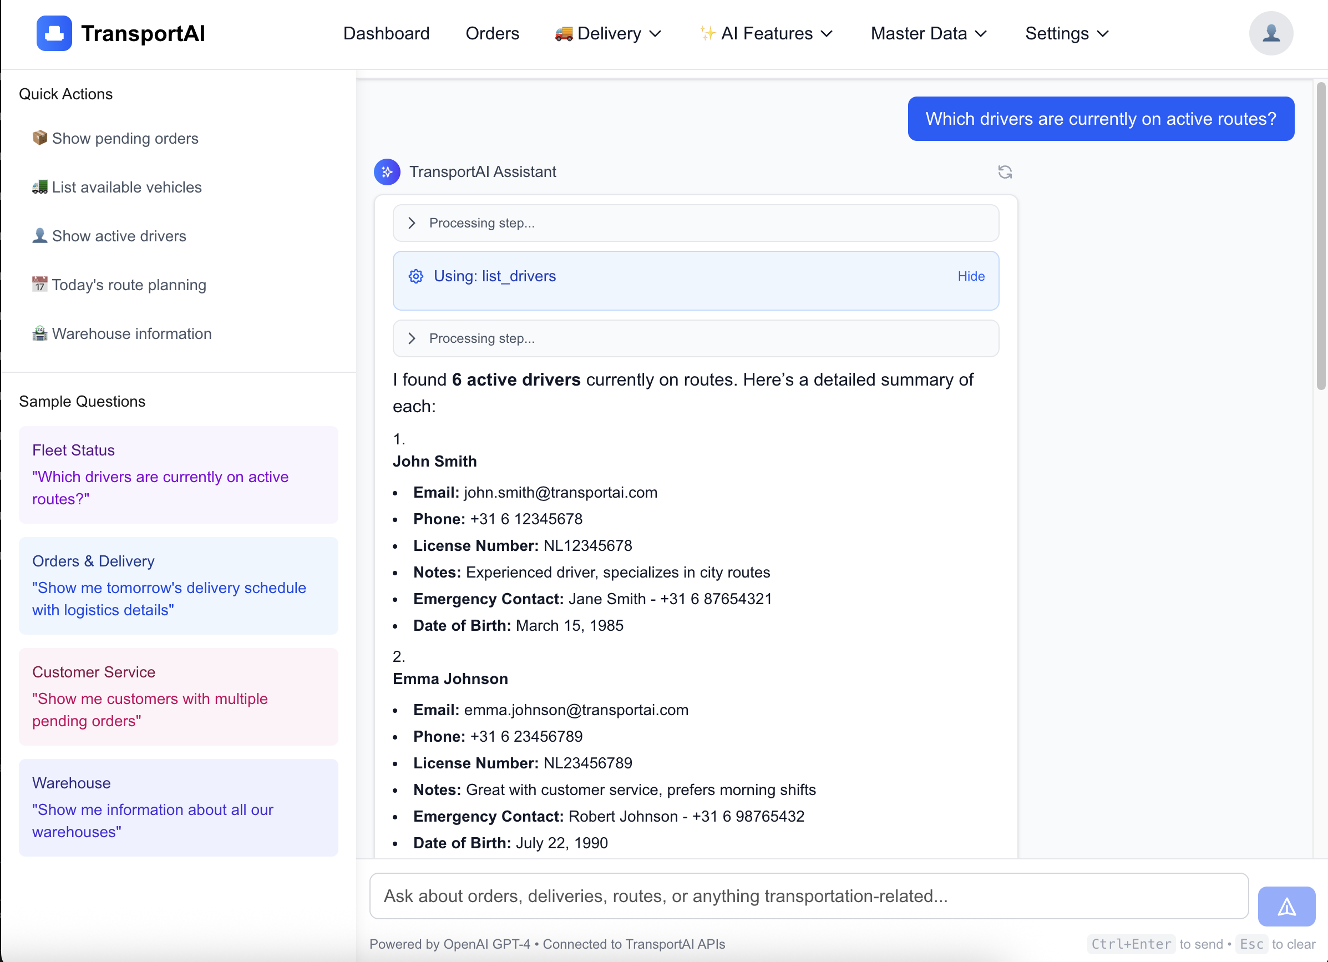The image size is (1328, 962).
Task: Hide the list_drivers tool usage details
Action: 971,276
